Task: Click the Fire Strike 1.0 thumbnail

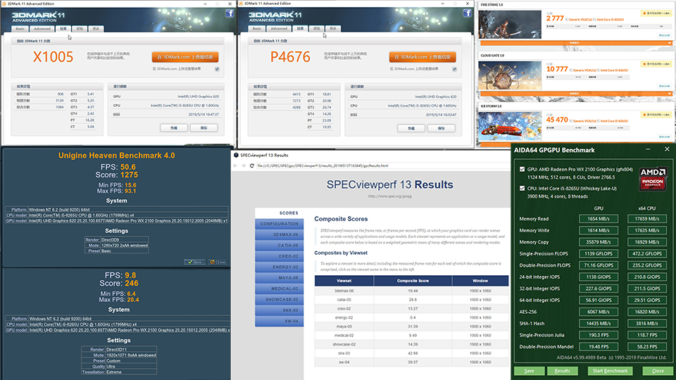Action: [510, 25]
